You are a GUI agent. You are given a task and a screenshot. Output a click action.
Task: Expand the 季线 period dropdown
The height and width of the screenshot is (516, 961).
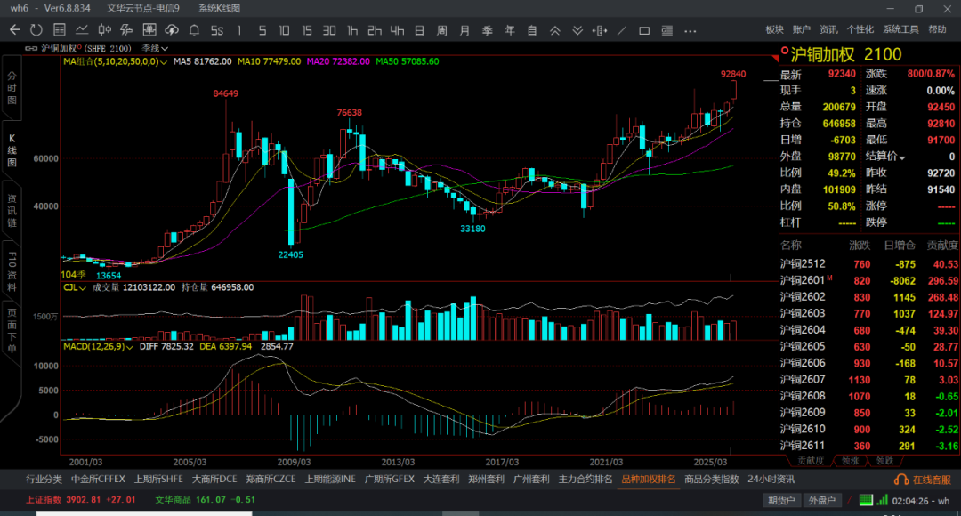pyautogui.click(x=166, y=48)
